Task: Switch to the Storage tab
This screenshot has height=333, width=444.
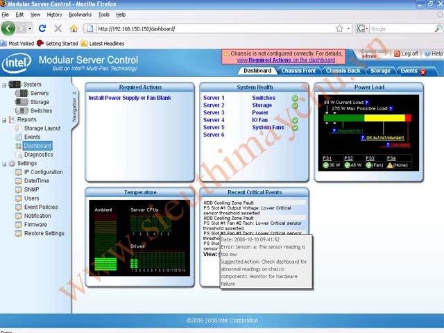Action: click(x=380, y=71)
